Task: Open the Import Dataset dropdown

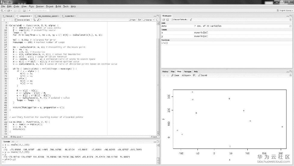Action: click(x=179, y=20)
